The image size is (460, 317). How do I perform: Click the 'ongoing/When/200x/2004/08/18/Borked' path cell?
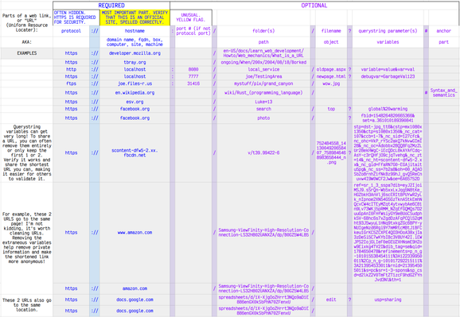click(263, 62)
